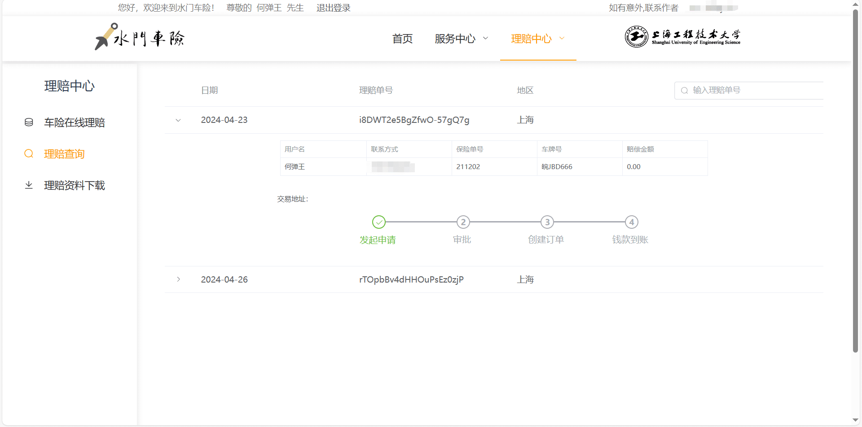Click the Shanghai University of Engineering Science logo
Image resolution: width=862 pixels, height=427 pixels.
(x=682, y=37)
